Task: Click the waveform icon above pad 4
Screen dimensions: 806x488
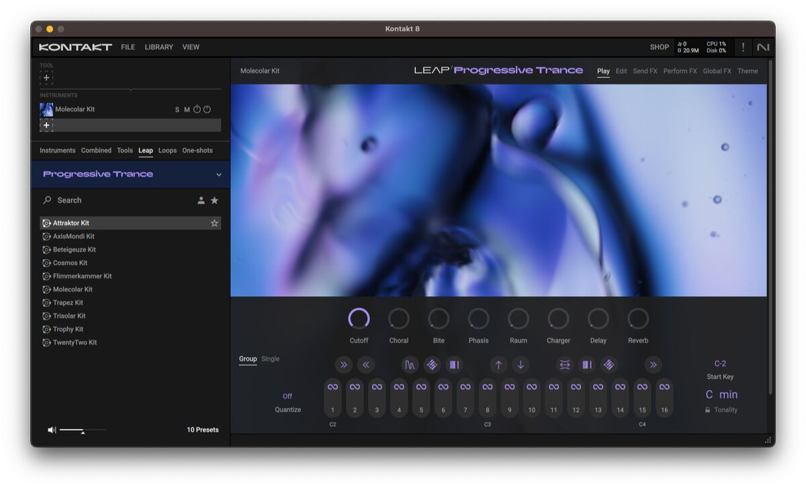Action: [410, 365]
